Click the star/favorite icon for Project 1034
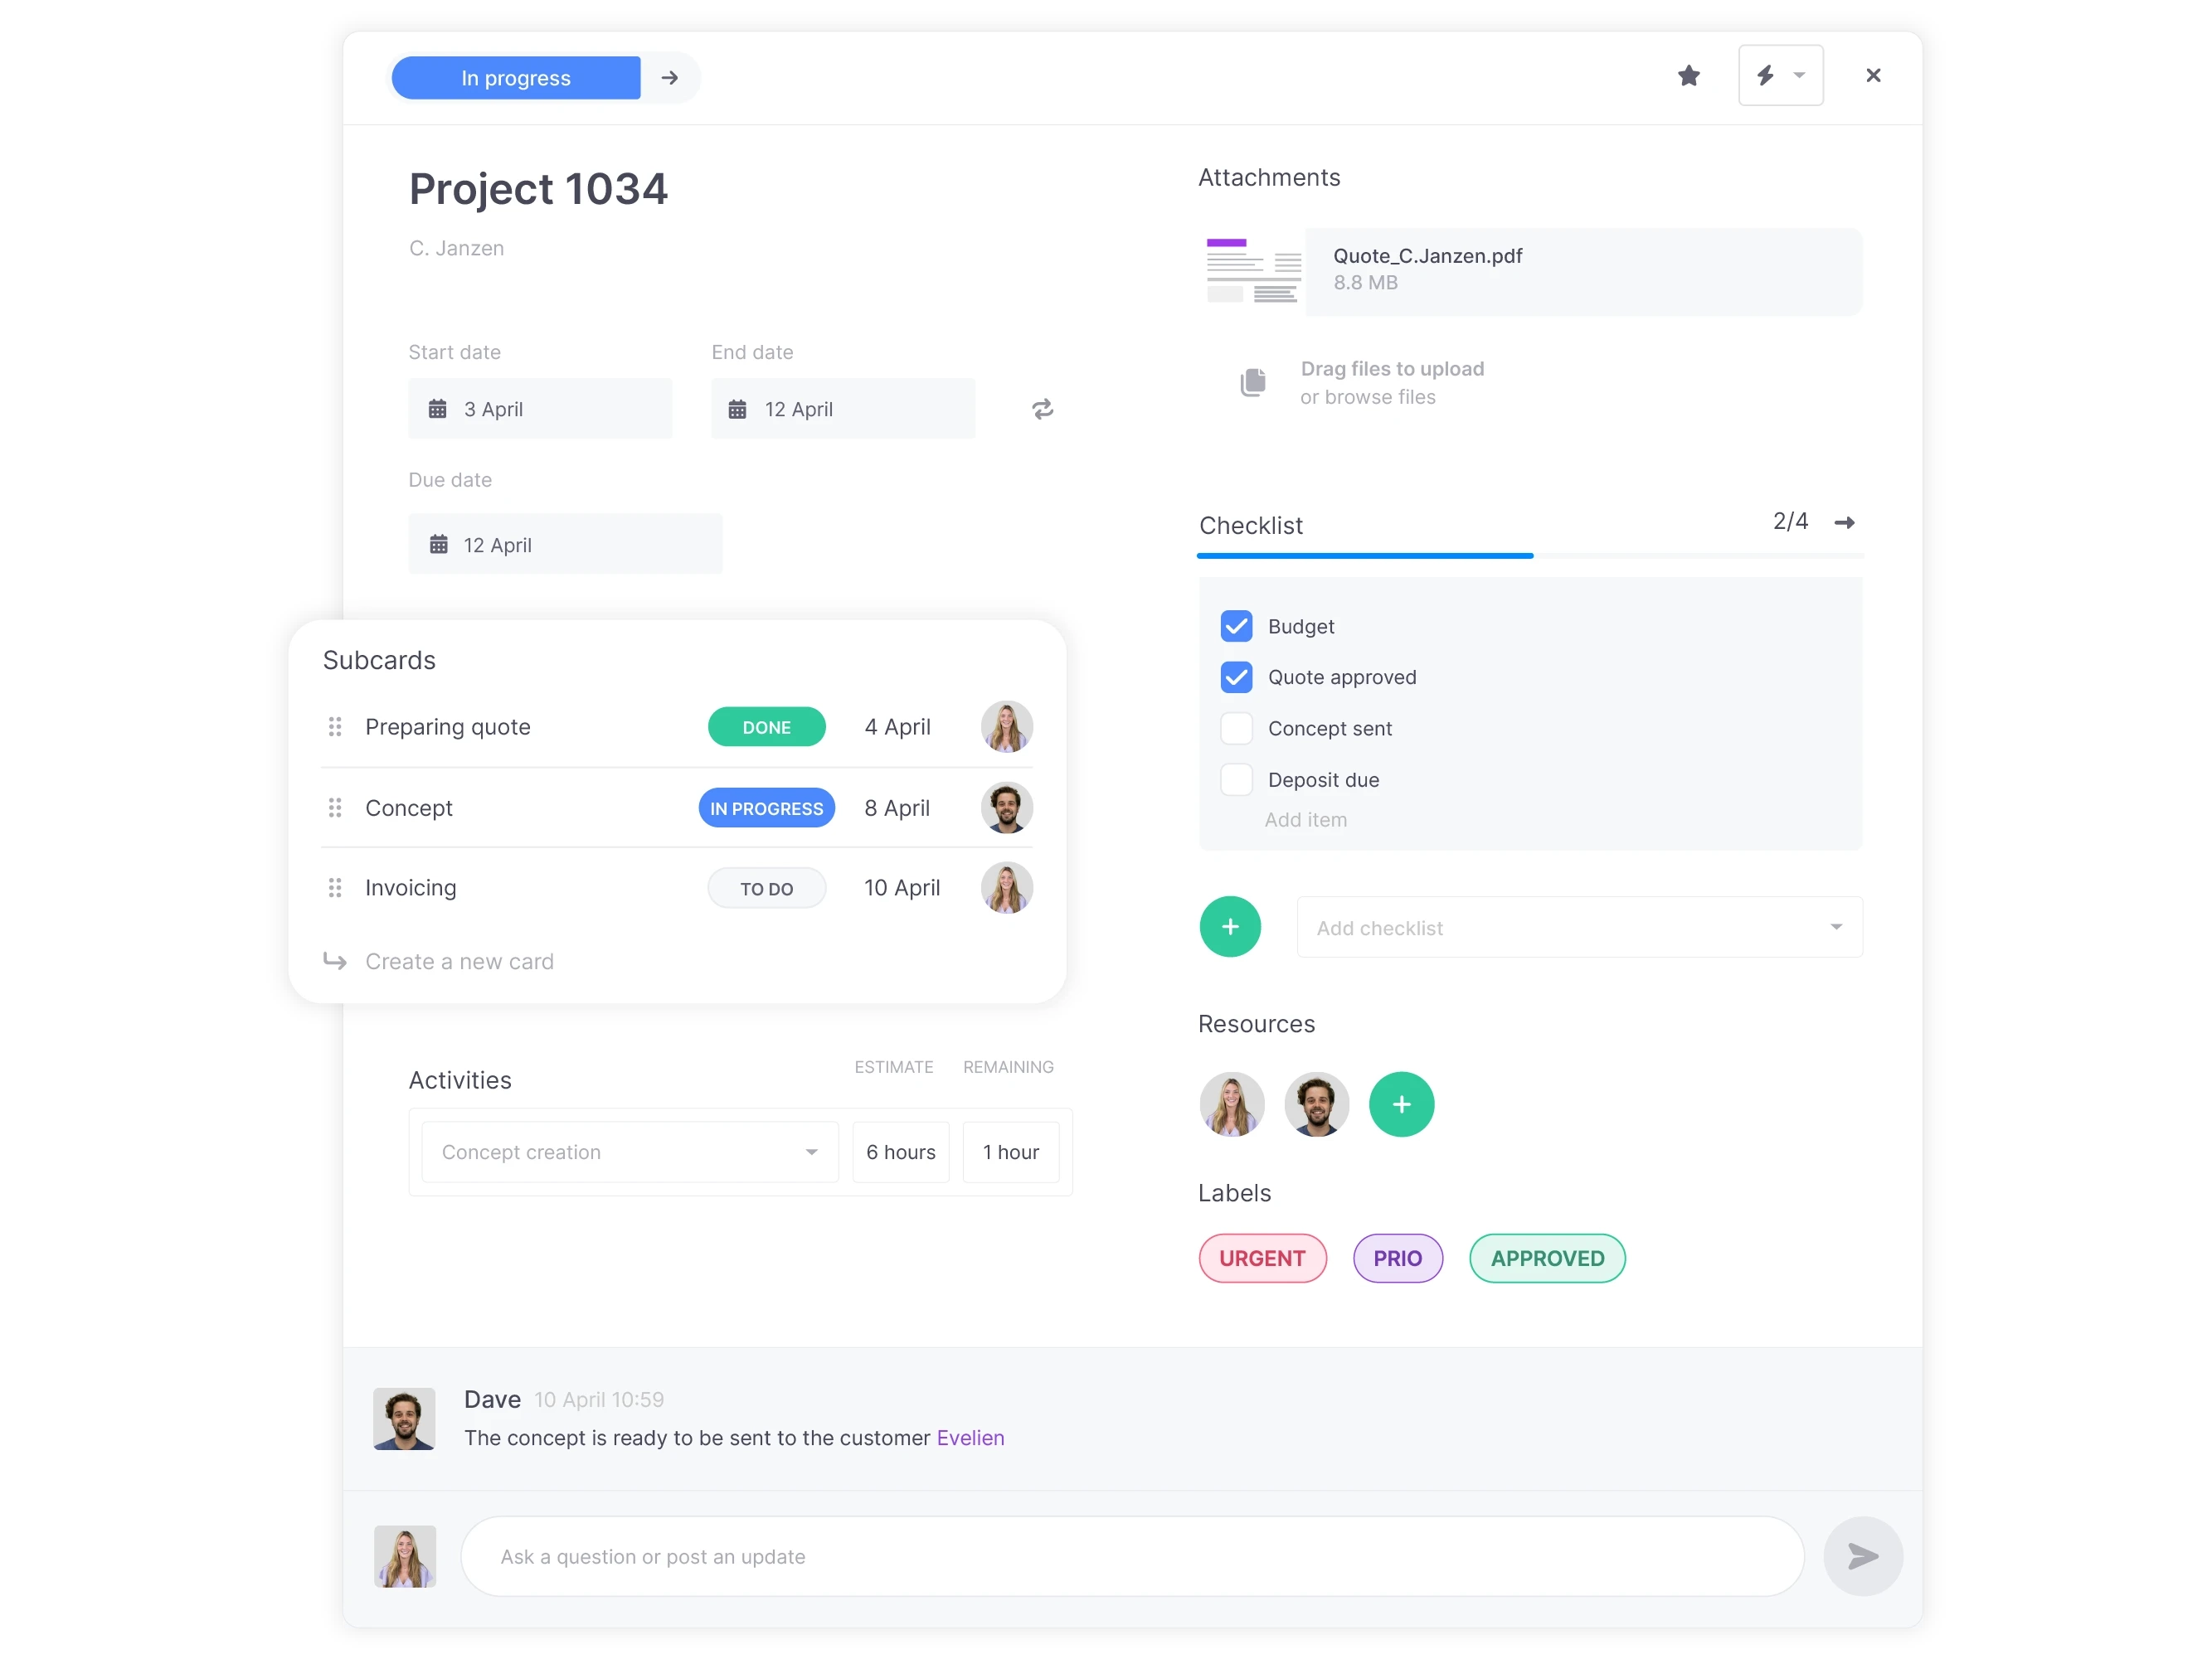 [x=1687, y=76]
